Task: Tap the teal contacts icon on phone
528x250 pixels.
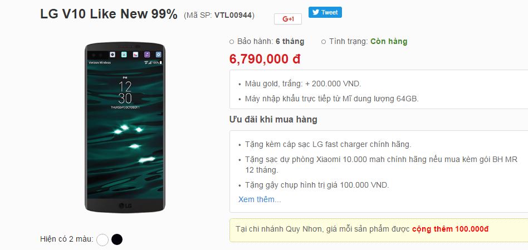Action: [124, 54]
